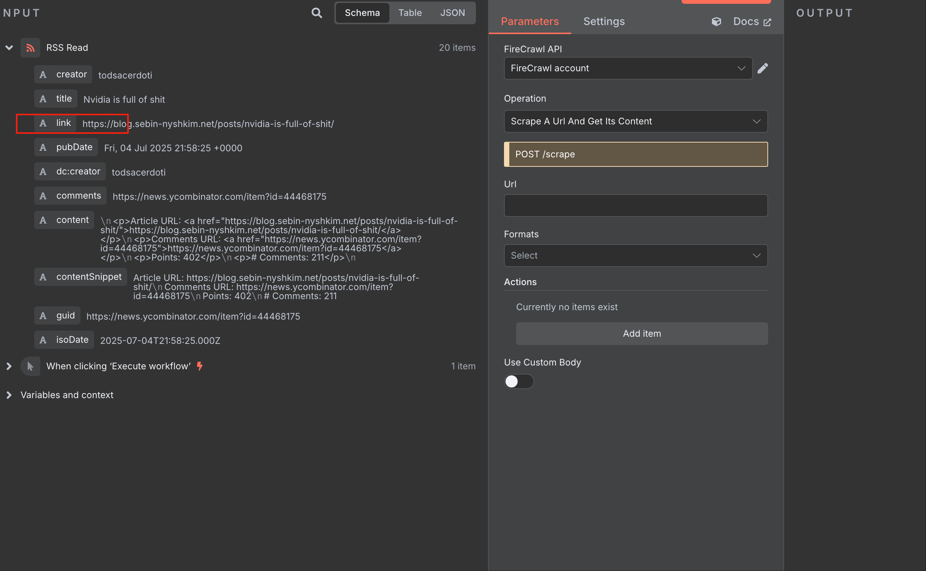Screen dimensions: 926x571
Task: Open the Formats Select dropdown
Action: [635, 256]
